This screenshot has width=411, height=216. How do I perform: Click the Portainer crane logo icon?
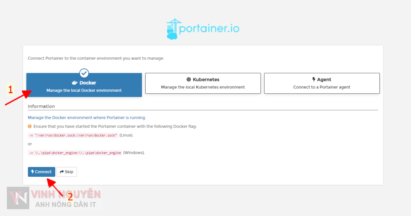pos(173,28)
